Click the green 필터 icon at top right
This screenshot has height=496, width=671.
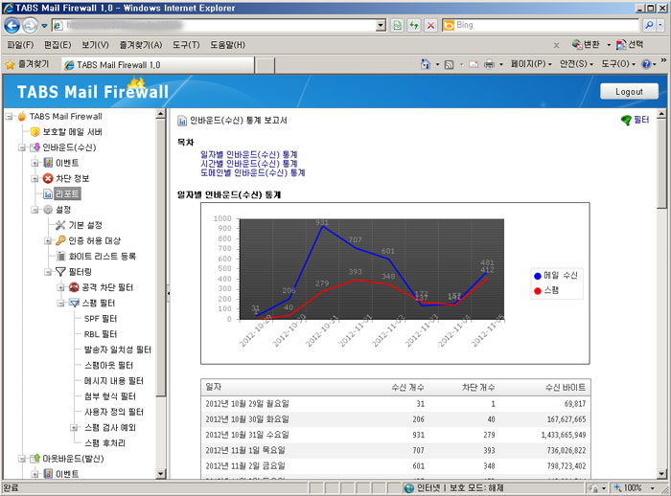point(626,120)
